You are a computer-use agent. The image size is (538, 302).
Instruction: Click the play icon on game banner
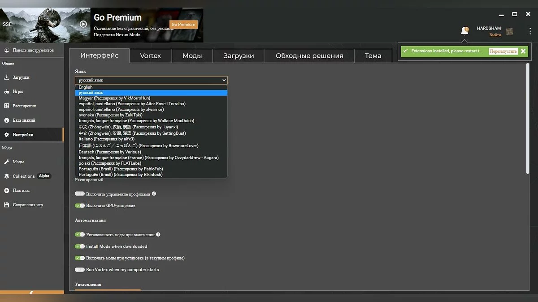point(83,24)
